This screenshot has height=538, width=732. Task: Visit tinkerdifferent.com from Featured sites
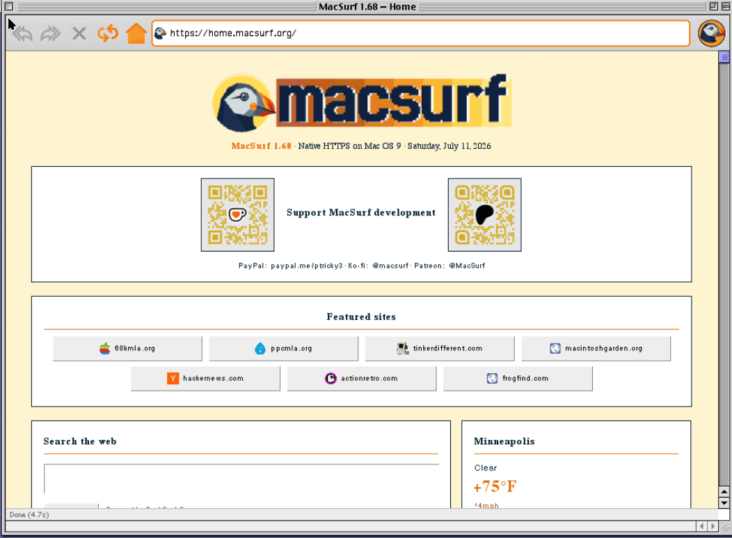[440, 348]
